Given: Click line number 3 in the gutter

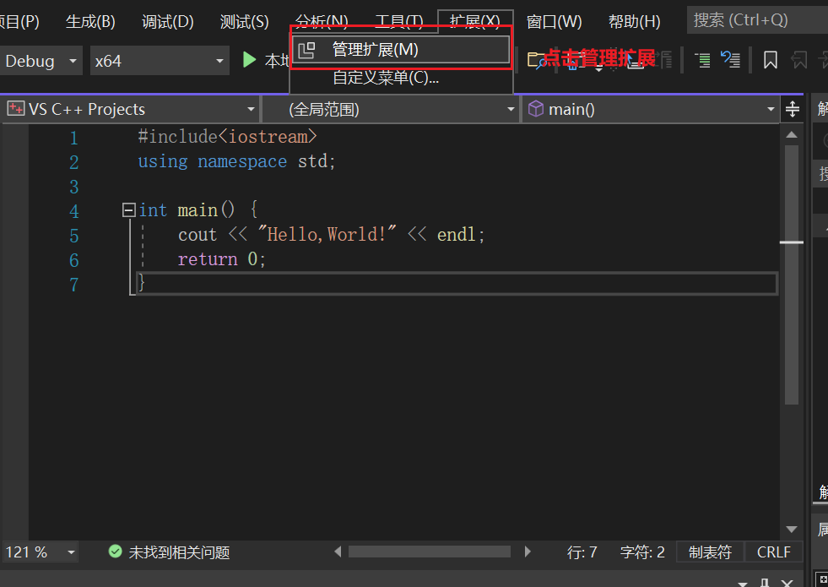Looking at the screenshot, I should click(x=74, y=187).
